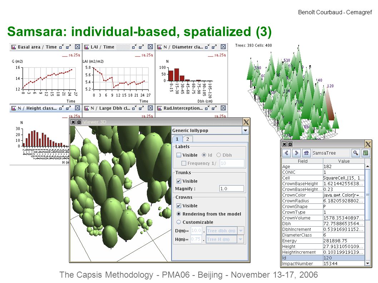Open the Tree H (m) dropdown

240,239
